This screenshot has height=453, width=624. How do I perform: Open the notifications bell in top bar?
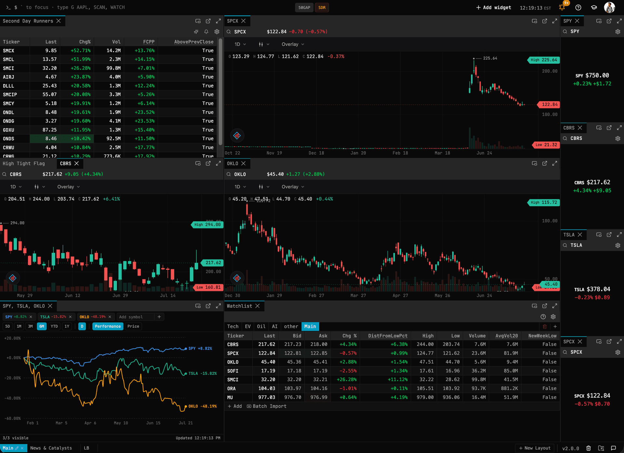click(562, 7)
